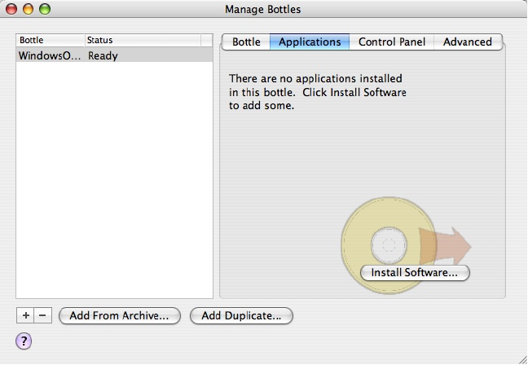
Task: Click empty area of the bottle list
Action: (114, 179)
